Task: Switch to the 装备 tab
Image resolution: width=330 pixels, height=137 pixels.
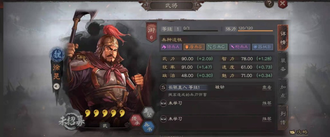Action: (x=283, y=65)
